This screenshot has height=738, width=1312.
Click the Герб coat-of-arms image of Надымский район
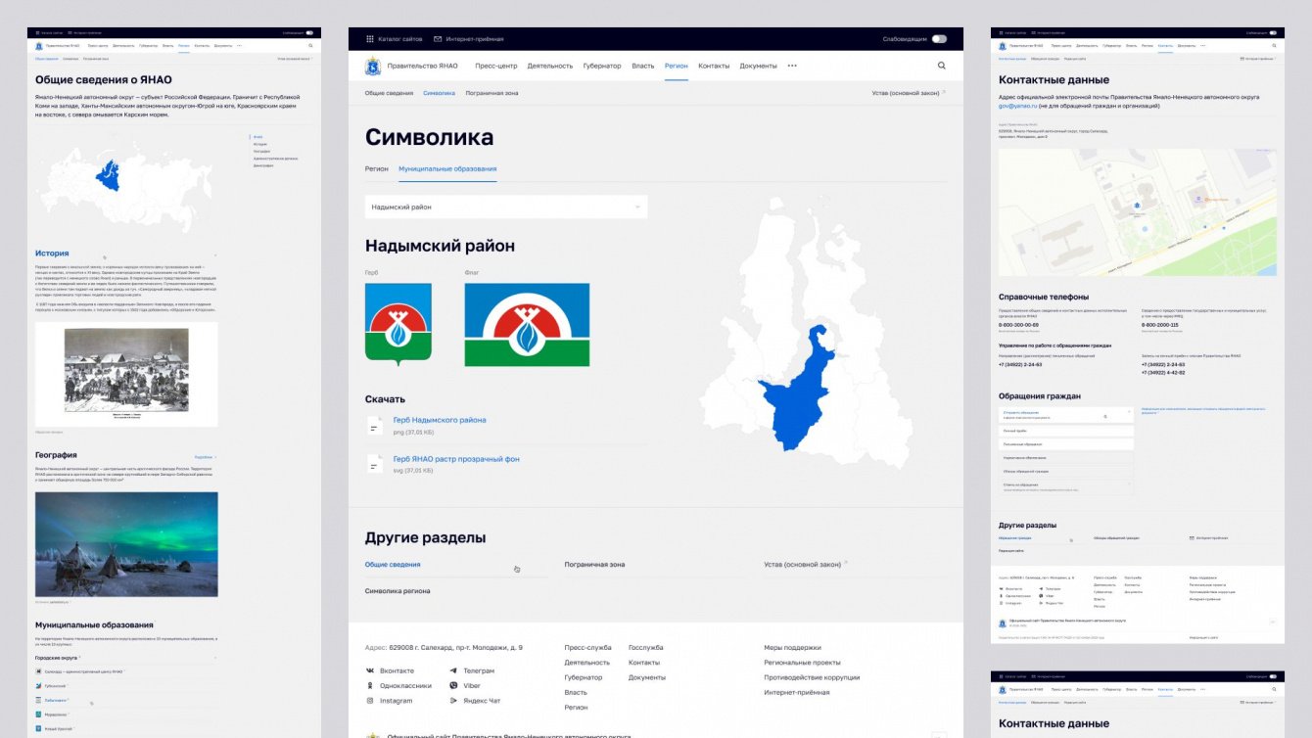[398, 325]
